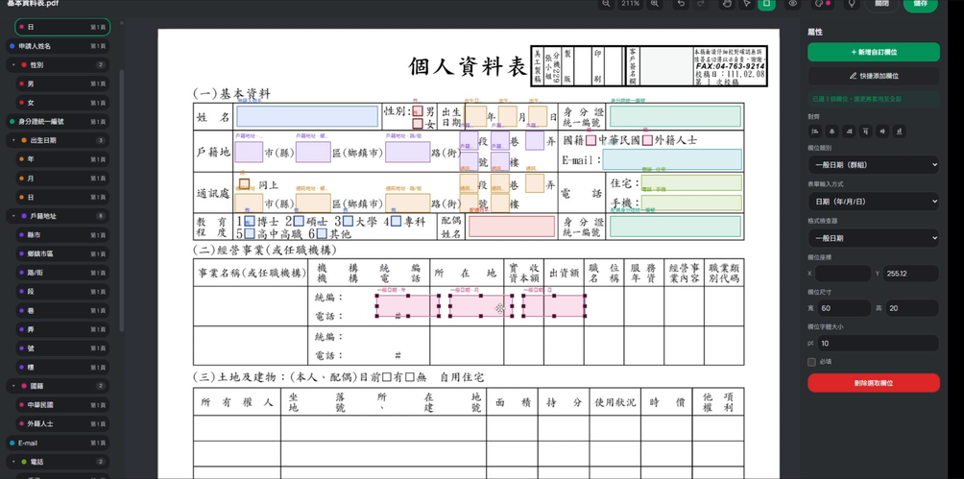
Task: Click the field list vertical scrollbar
Action: pos(122,200)
